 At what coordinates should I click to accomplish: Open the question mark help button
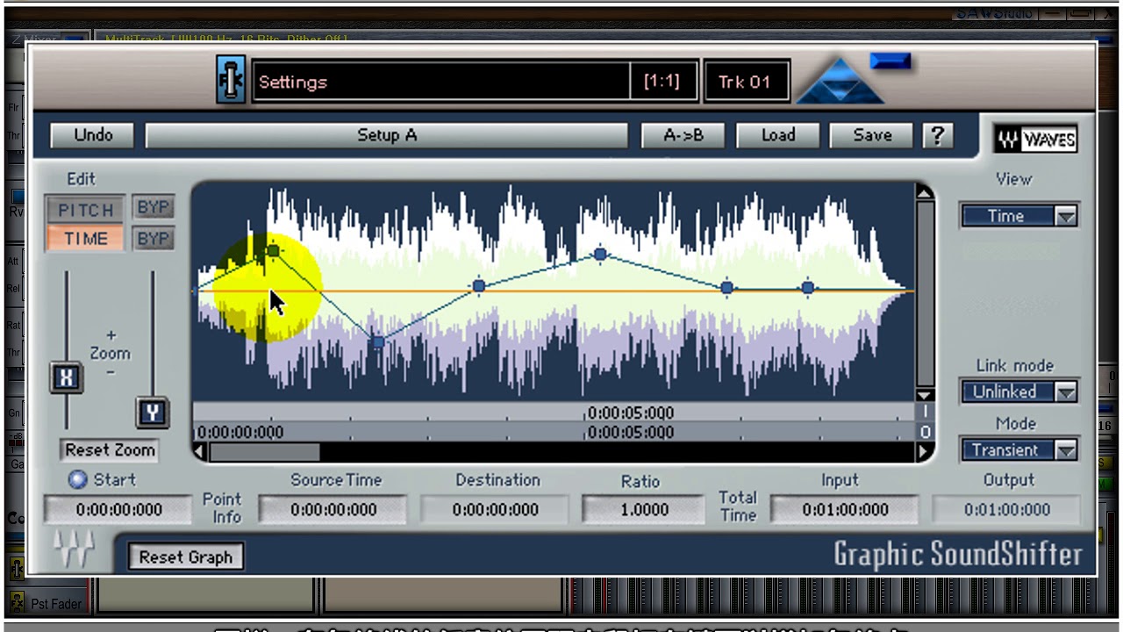938,135
